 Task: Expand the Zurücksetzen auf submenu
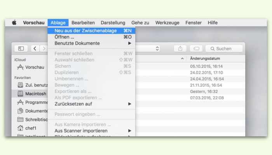[x=91, y=104]
